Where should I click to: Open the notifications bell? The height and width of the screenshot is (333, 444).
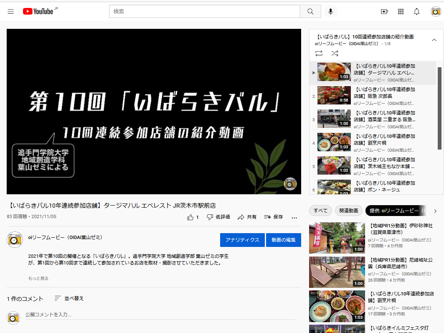tap(416, 12)
